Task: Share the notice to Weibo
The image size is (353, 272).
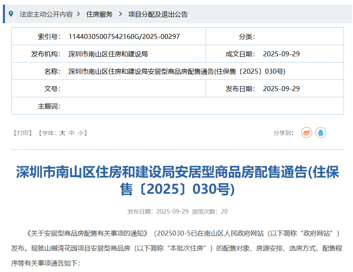Action: click(x=306, y=133)
